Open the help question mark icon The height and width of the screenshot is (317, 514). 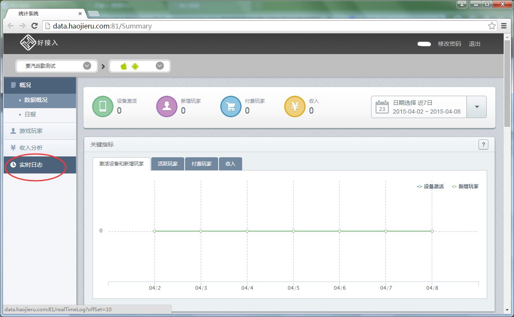tap(483, 144)
